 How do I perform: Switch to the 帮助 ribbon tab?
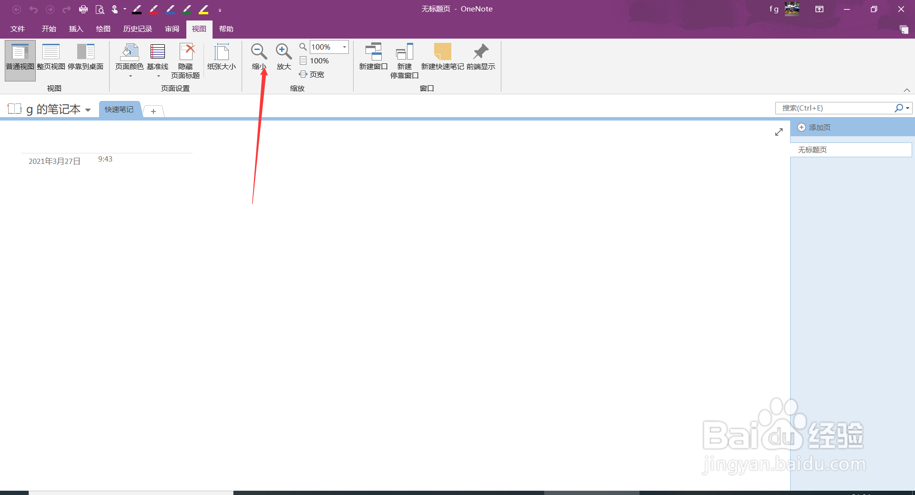pyautogui.click(x=226, y=29)
